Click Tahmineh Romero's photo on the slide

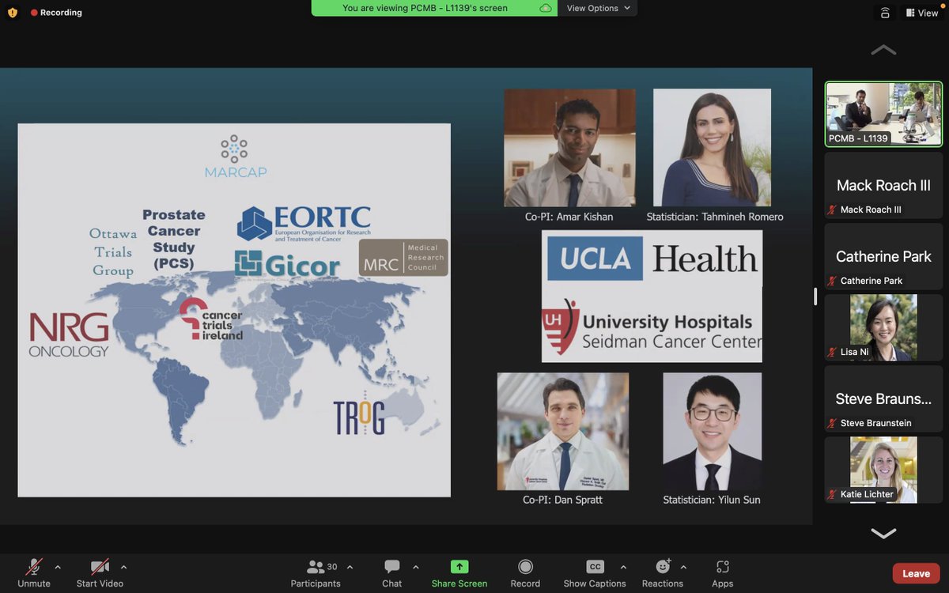(x=712, y=148)
